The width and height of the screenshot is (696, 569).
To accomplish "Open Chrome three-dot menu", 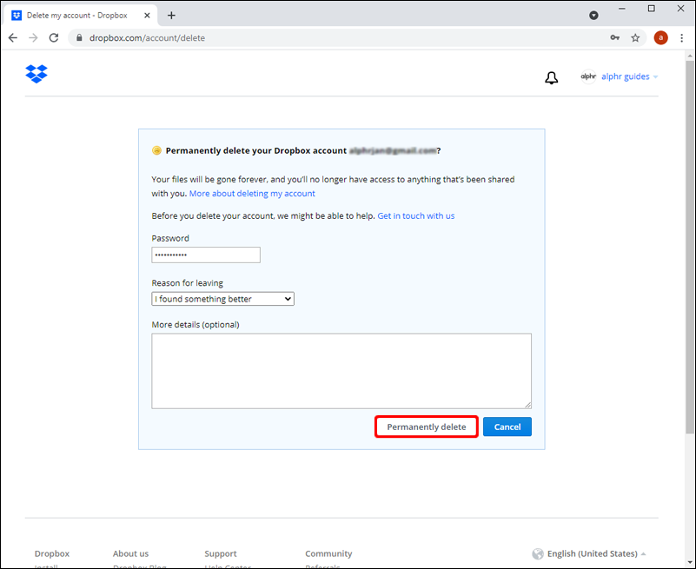I will click(x=681, y=38).
